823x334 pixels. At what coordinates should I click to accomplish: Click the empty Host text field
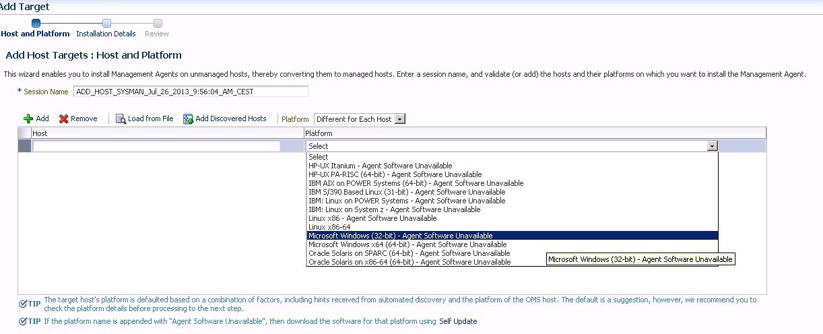[x=156, y=146]
